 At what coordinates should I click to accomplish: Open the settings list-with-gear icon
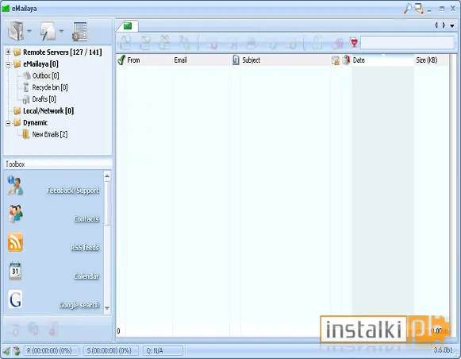[x=79, y=31]
